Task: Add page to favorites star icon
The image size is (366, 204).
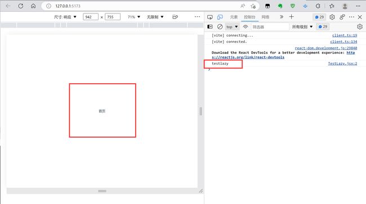Action: tap(253, 6)
